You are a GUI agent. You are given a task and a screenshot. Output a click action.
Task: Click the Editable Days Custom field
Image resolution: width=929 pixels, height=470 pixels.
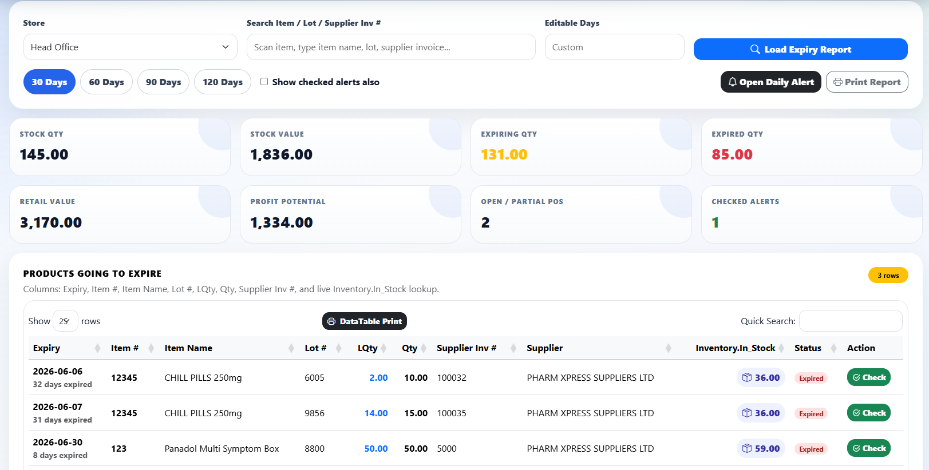615,47
